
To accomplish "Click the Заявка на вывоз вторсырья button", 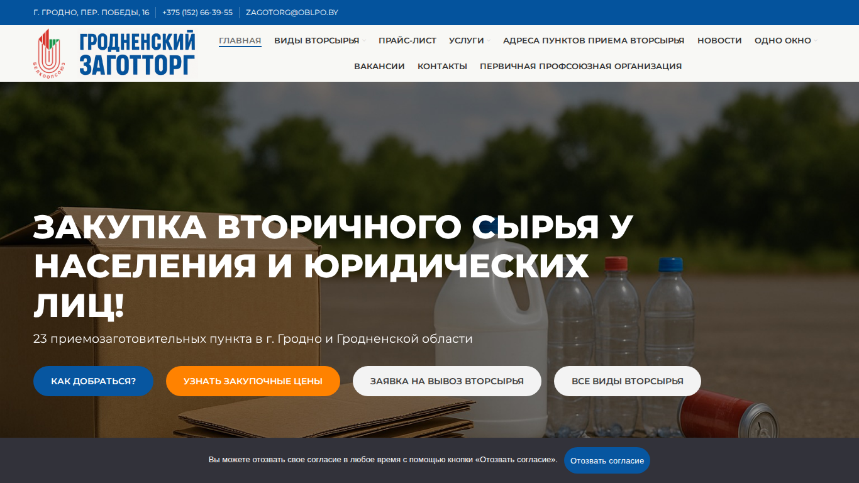I will point(447,381).
